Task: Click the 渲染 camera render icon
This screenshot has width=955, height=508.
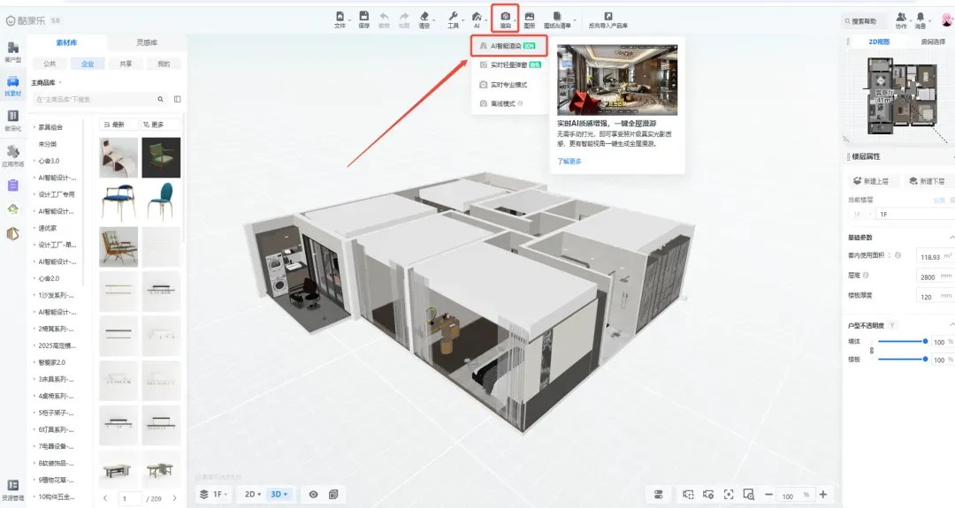Action: (506, 17)
